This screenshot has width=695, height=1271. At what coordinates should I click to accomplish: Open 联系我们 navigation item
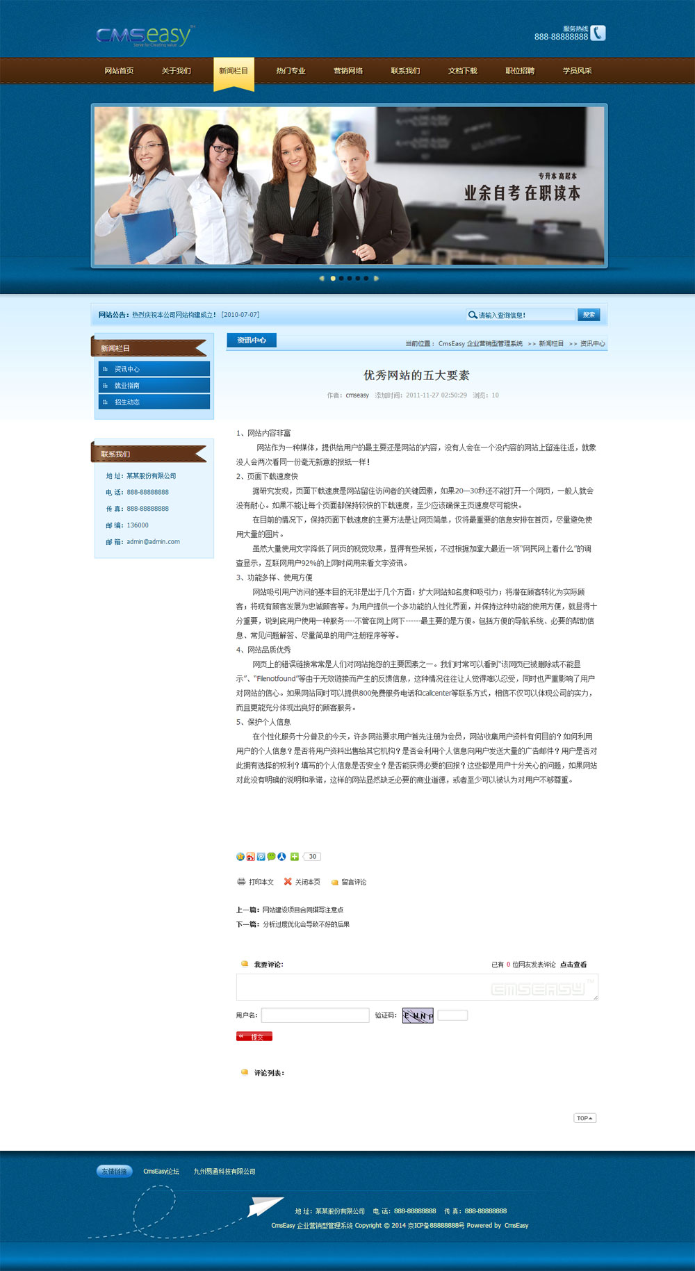pyautogui.click(x=405, y=71)
